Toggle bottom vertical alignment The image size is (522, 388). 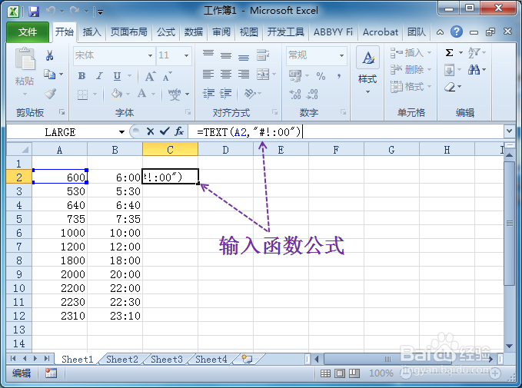point(244,57)
